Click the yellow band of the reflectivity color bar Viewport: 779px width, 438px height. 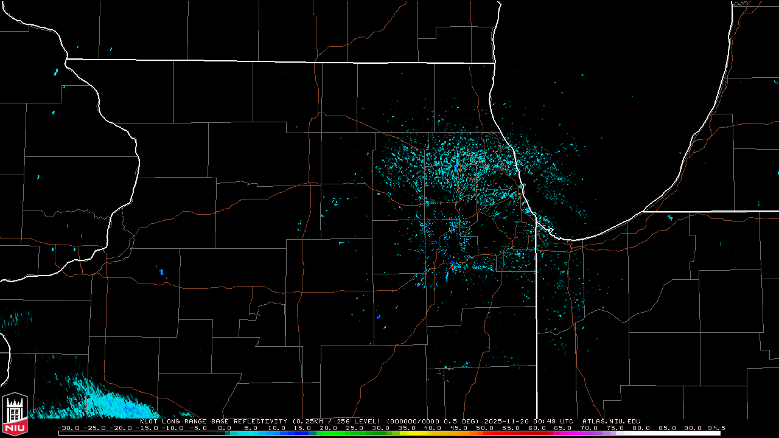pos(416,433)
